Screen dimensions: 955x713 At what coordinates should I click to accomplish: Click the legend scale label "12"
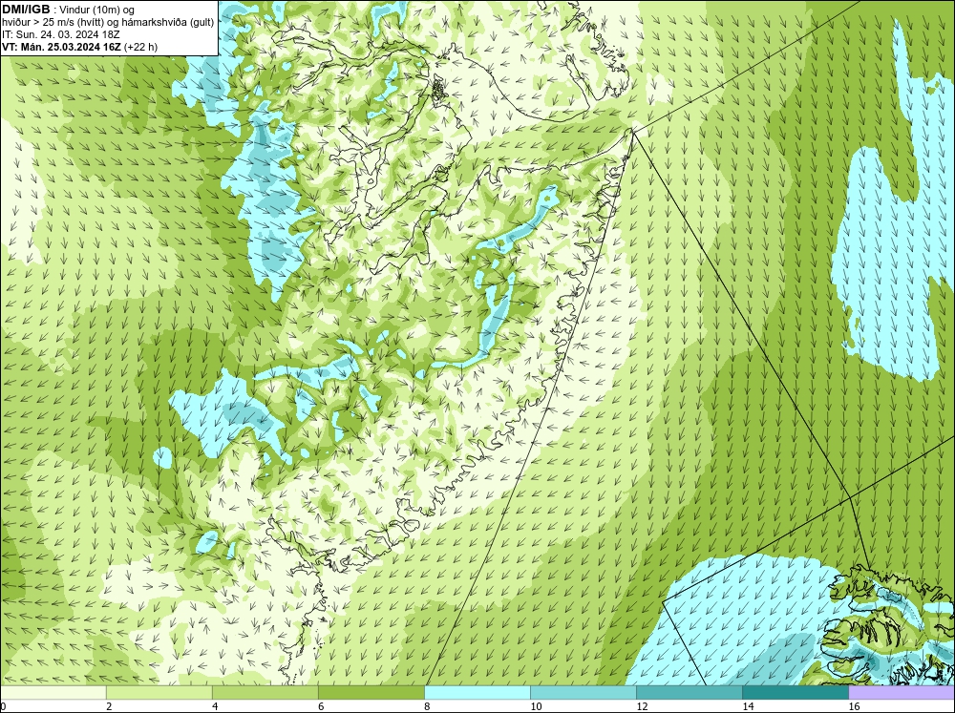pyautogui.click(x=642, y=706)
